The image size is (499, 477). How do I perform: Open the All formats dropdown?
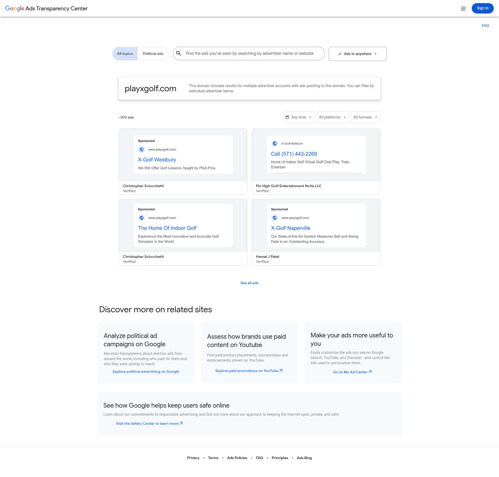coord(365,117)
